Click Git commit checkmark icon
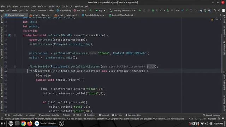This screenshot has width=226, height=127. (187, 11)
